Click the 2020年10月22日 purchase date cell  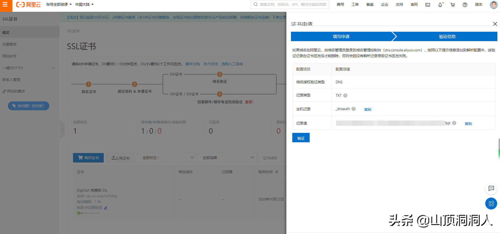click(x=271, y=199)
